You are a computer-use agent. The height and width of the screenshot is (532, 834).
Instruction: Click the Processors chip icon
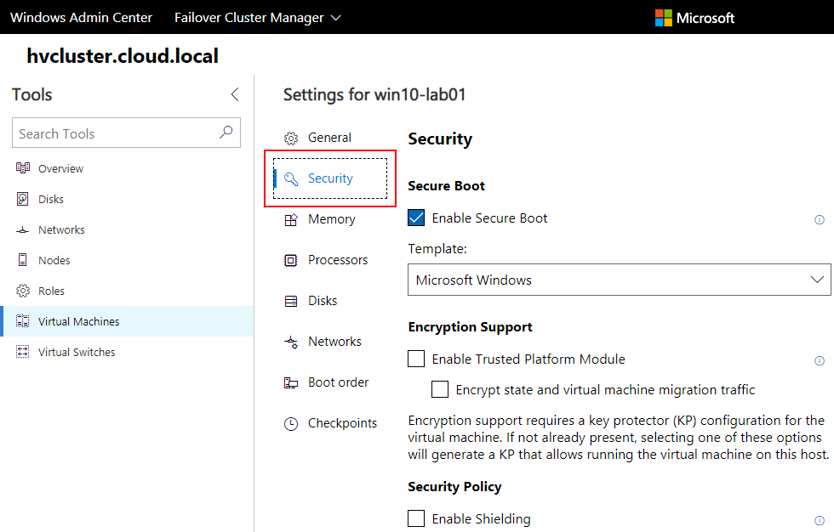291,260
